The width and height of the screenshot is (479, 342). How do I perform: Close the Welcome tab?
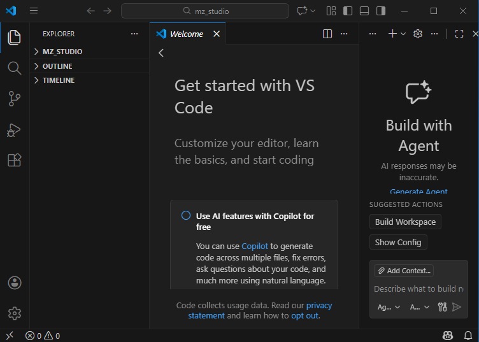(x=217, y=34)
